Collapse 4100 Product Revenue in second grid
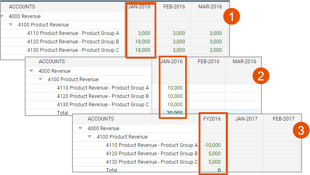Image resolution: width=310 pixels, height=175 pixels. [x=41, y=79]
